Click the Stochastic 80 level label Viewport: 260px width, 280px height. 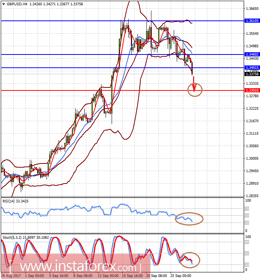[247, 242]
